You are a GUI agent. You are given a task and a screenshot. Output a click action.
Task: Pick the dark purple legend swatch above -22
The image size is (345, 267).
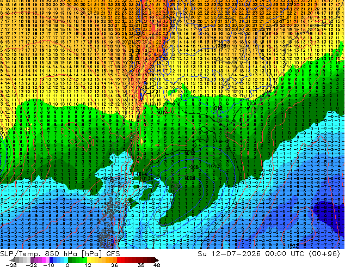[32, 260]
